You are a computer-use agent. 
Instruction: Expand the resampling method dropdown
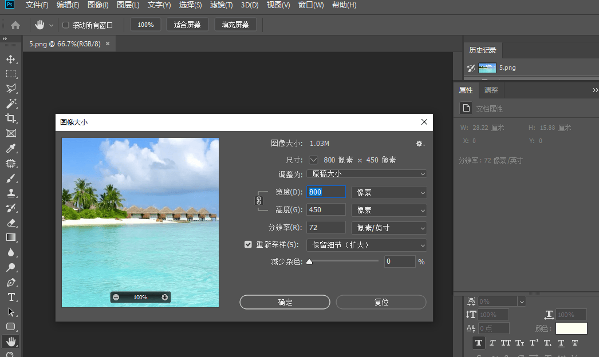point(367,245)
